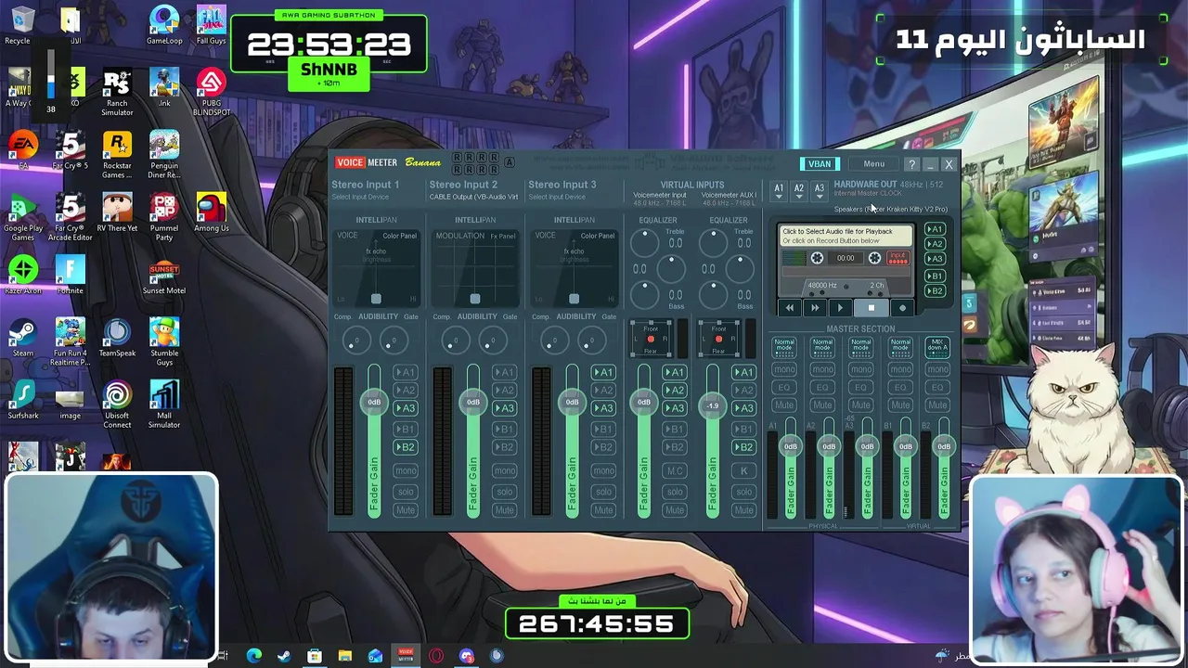The height and width of the screenshot is (668, 1188).
Task: Open Microsoft Edge on the taskbar
Action: [253, 656]
